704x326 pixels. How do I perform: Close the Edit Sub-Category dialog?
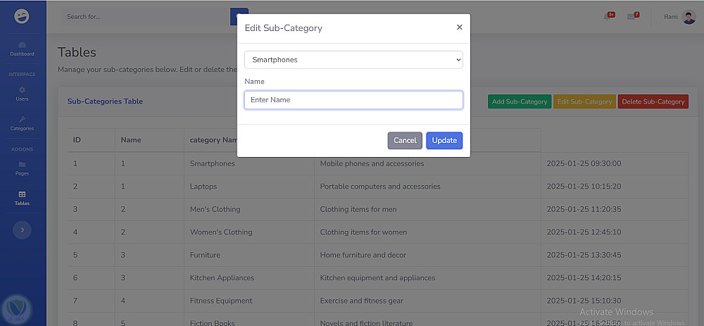tap(460, 27)
